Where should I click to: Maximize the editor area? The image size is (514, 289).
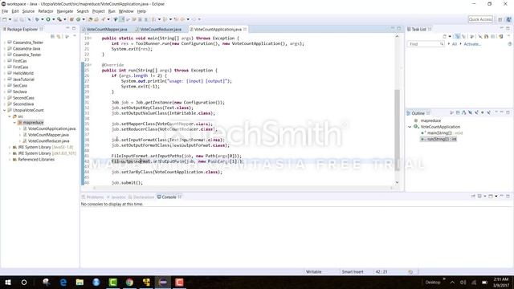click(399, 29)
